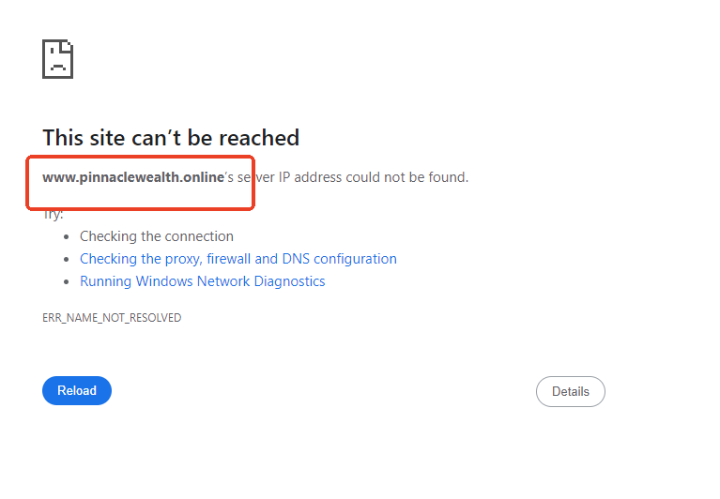Click the bullet beside Windows Network Diagnostics
Viewport: 720px width, 499px height.
(67, 281)
